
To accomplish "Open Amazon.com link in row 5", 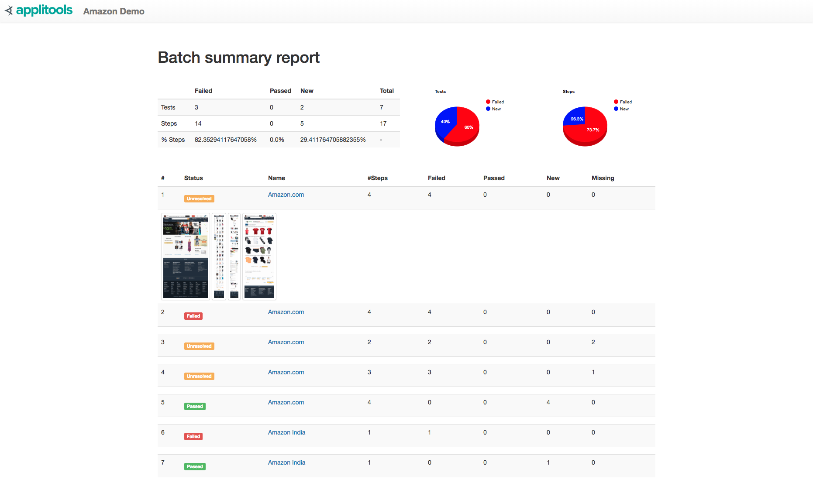I will click(286, 402).
